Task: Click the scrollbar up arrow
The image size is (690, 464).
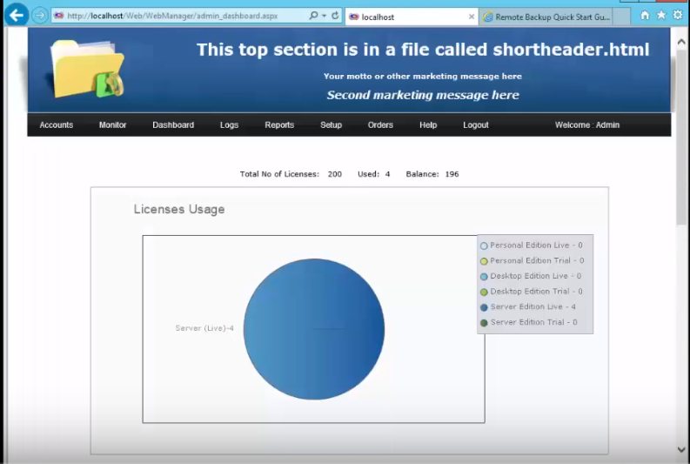Action: tap(681, 42)
